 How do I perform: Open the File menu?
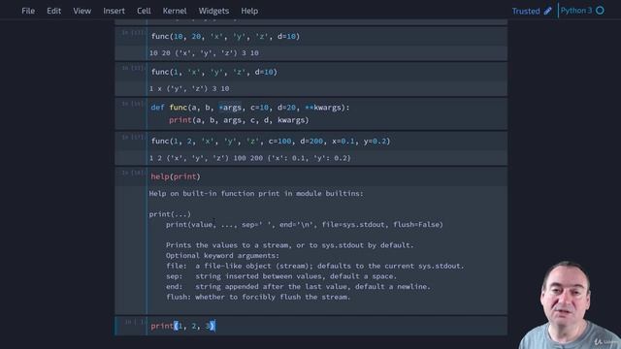click(28, 11)
